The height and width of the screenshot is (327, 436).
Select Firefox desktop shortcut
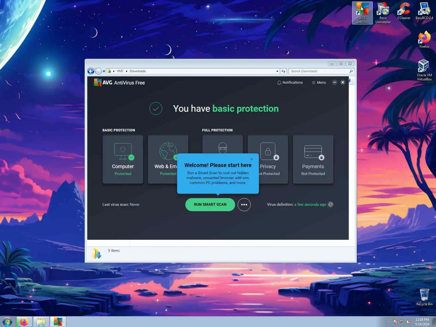coord(424,40)
